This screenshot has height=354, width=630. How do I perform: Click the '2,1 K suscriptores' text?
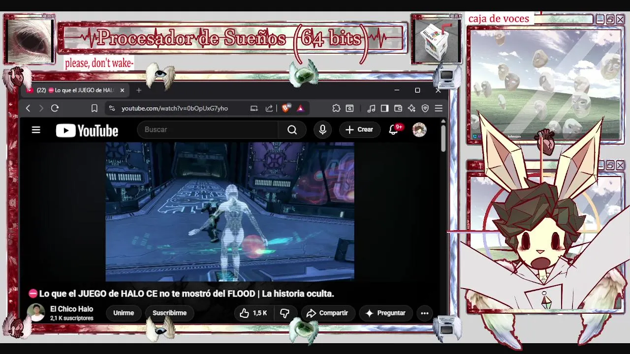(x=71, y=318)
